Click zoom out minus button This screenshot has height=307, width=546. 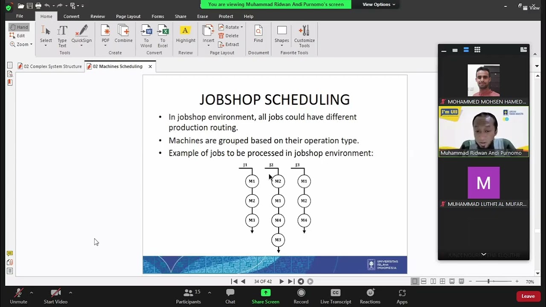click(470, 281)
